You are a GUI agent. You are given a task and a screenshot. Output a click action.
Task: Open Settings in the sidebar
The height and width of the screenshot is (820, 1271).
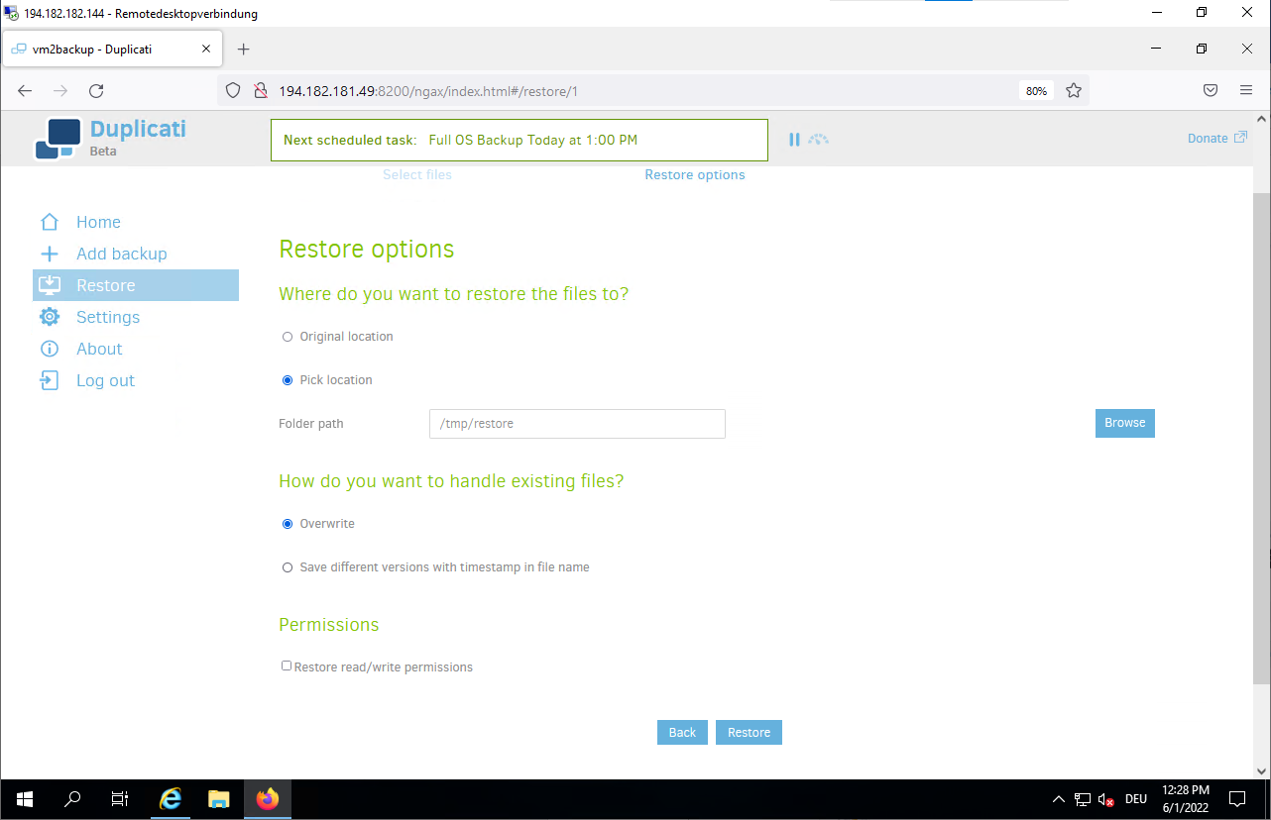107,317
